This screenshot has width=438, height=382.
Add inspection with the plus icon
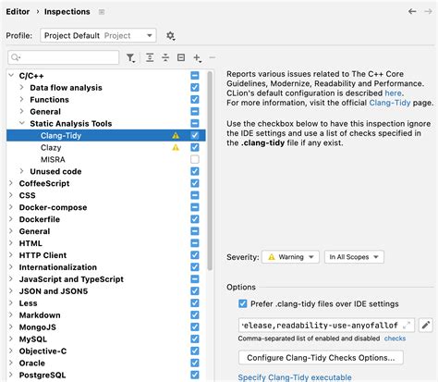[x=197, y=57]
